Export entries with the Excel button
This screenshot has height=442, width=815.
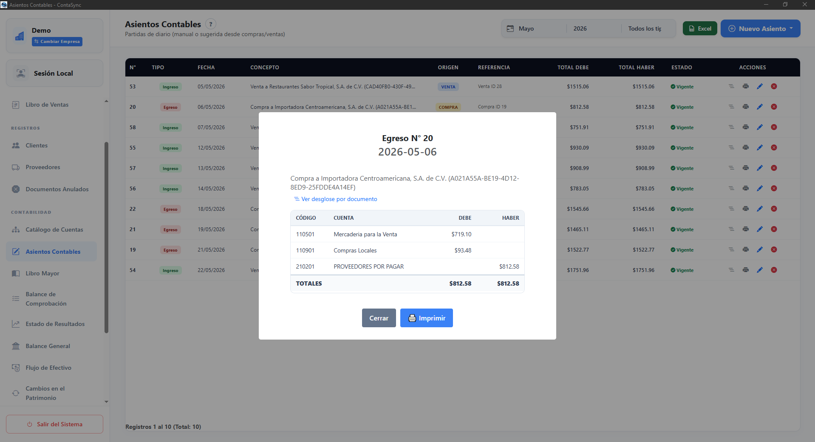click(700, 28)
